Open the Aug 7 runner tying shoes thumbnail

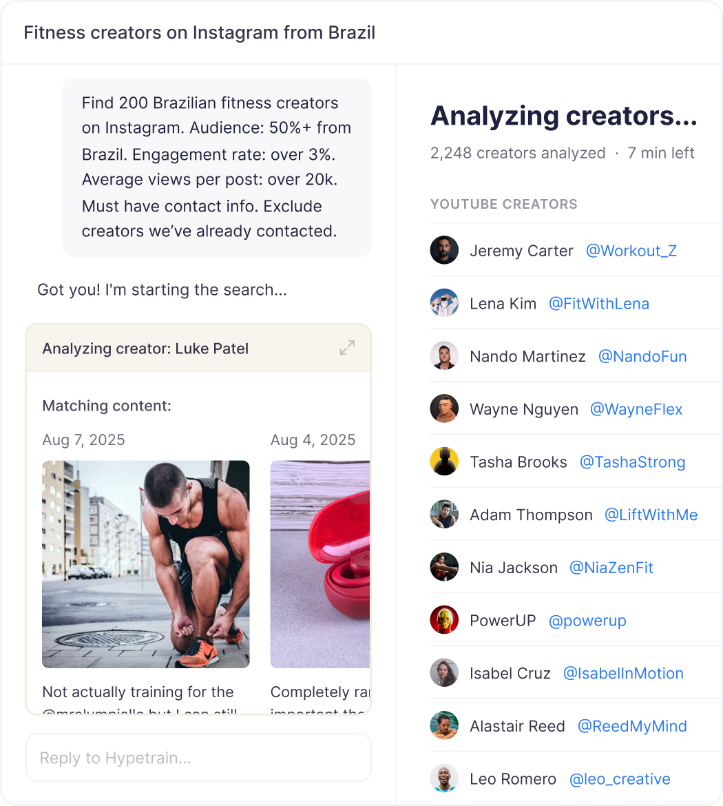point(146,564)
